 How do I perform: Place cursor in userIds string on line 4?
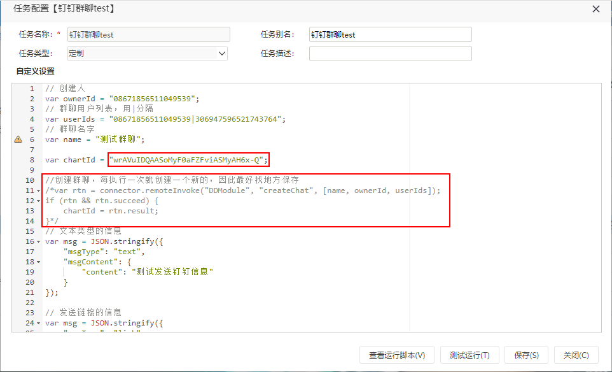(195, 119)
